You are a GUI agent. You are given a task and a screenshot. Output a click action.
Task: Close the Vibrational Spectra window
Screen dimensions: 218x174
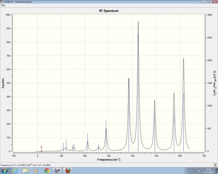click(x=215, y=2)
